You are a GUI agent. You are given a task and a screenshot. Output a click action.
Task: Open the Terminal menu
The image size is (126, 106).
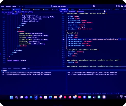(x=8, y=7)
